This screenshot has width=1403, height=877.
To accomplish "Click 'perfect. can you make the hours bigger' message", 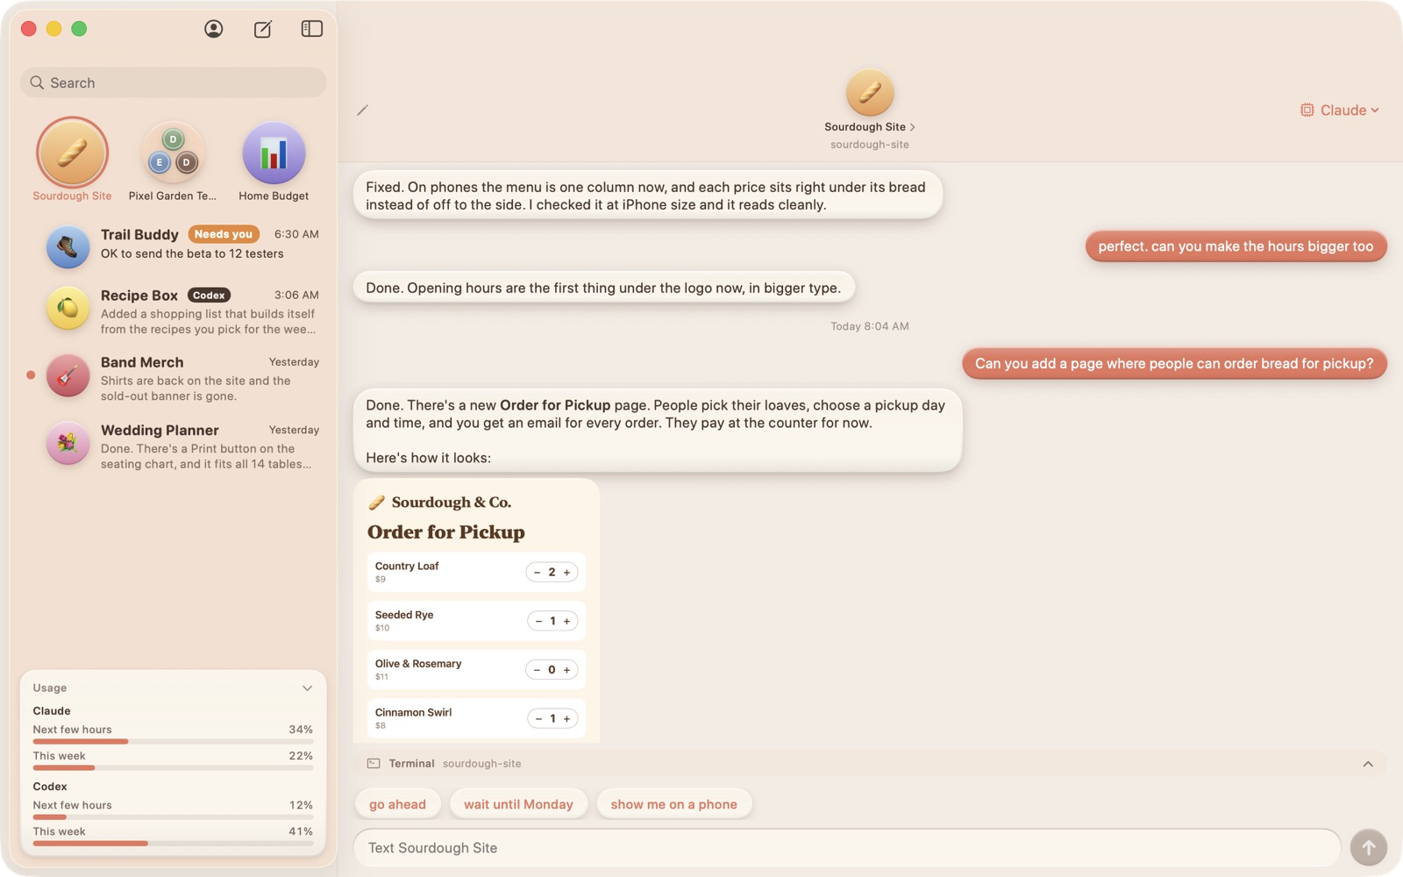I will 1236,246.
